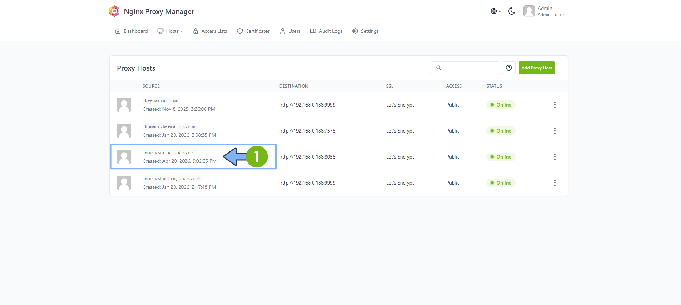The height and width of the screenshot is (305, 681).
Task: Click the Online status of homarr.beemarius.com
Action: pyautogui.click(x=501, y=131)
